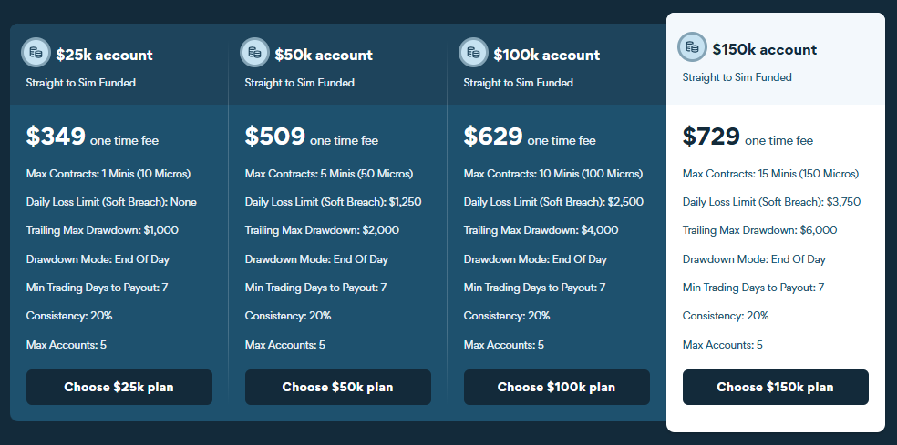Click the $629 one time fee price
This screenshot has height=445, width=897.
coord(530,138)
